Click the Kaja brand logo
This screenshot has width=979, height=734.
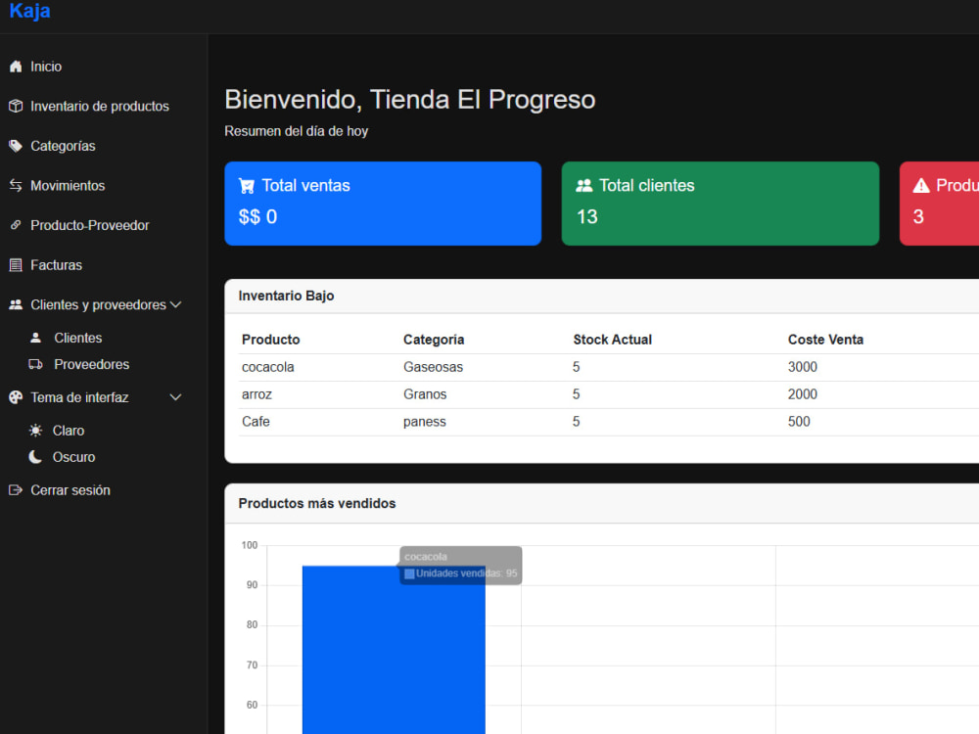30,11
